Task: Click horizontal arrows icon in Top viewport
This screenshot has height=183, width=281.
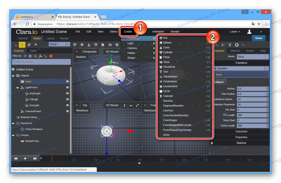Action: (x=131, y=105)
